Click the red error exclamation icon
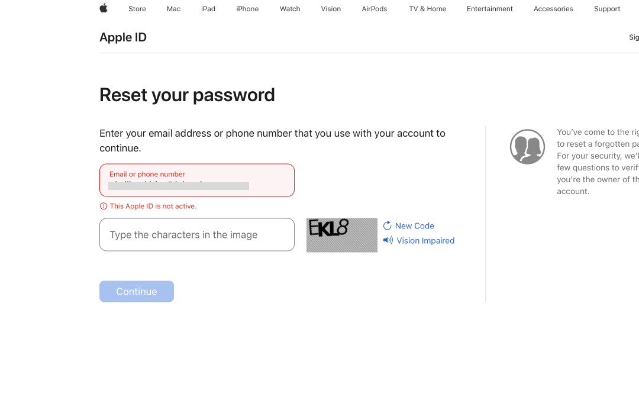 click(104, 206)
